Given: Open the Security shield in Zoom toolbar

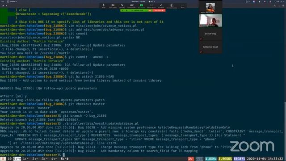Looking at the screenshot, I should click(122, 6).
